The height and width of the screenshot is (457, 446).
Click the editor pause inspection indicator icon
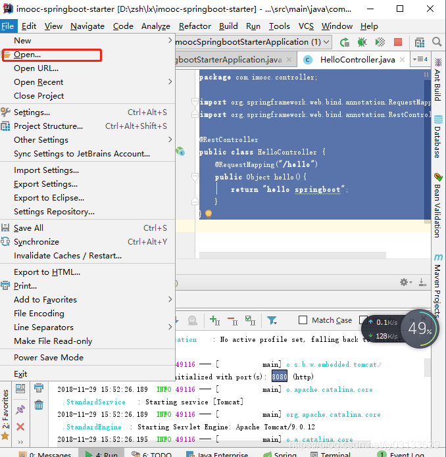(426, 74)
